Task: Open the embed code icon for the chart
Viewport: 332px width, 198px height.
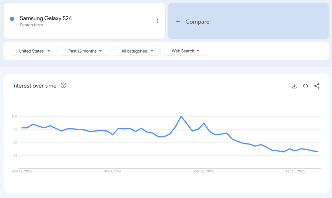Action: [305, 86]
